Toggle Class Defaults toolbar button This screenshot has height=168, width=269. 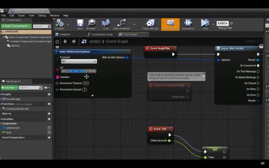[x=170, y=25]
